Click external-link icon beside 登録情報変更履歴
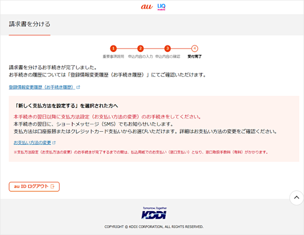Image resolution: width=304 pixels, height=235 pixels. pos(78,88)
